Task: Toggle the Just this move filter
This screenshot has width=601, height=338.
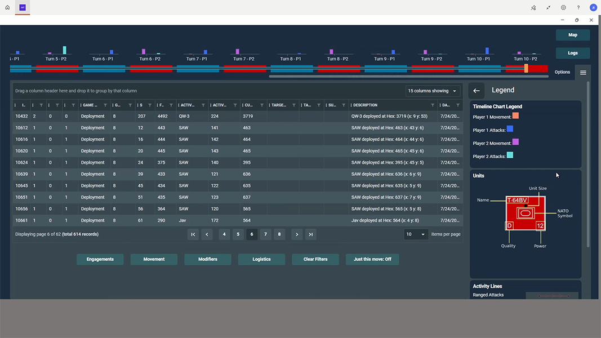Action: tap(372, 259)
